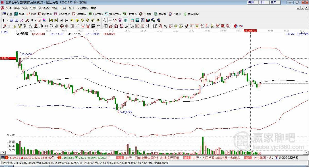Click the 极反通道 indicator name
Screen dimensions: 309x167
click(x=22, y=34)
